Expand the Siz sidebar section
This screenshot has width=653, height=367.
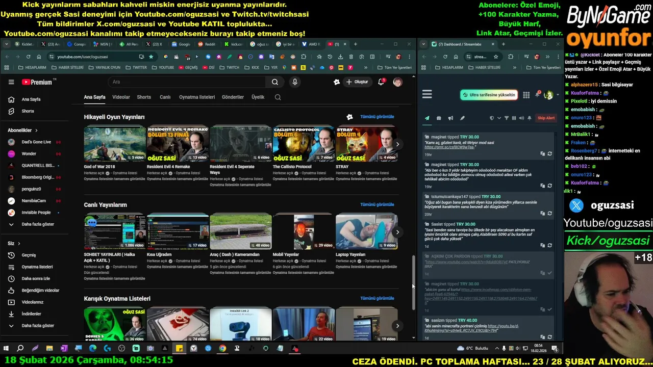click(x=14, y=244)
